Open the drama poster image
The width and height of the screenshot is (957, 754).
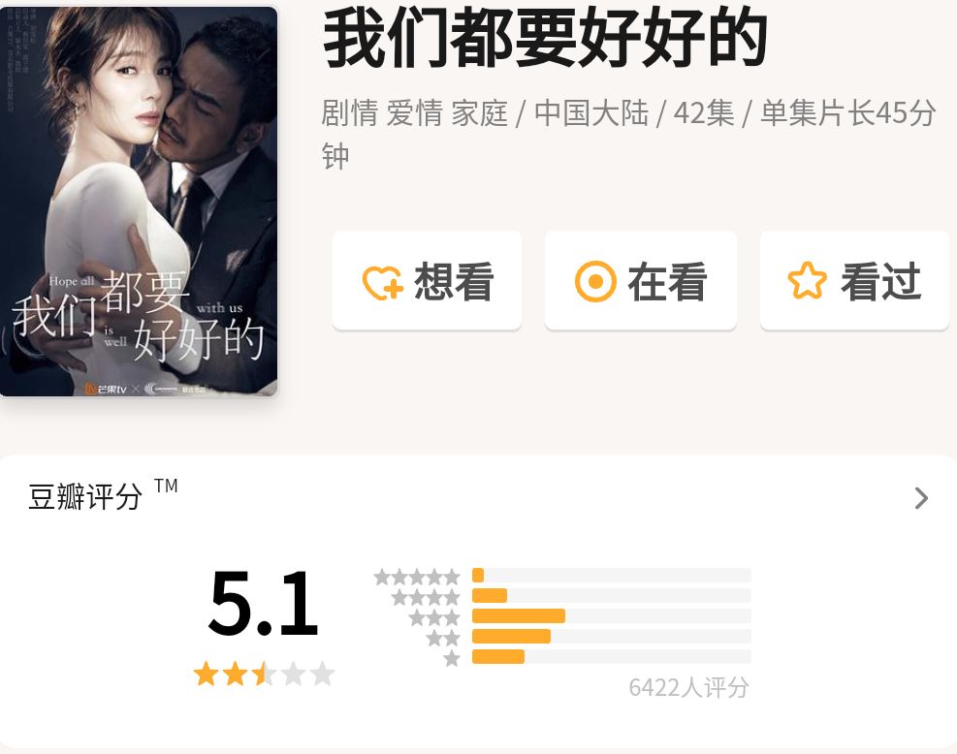pyautogui.click(x=139, y=202)
